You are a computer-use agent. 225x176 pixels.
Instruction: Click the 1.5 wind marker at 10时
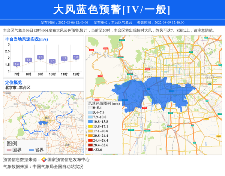[52, 61]
